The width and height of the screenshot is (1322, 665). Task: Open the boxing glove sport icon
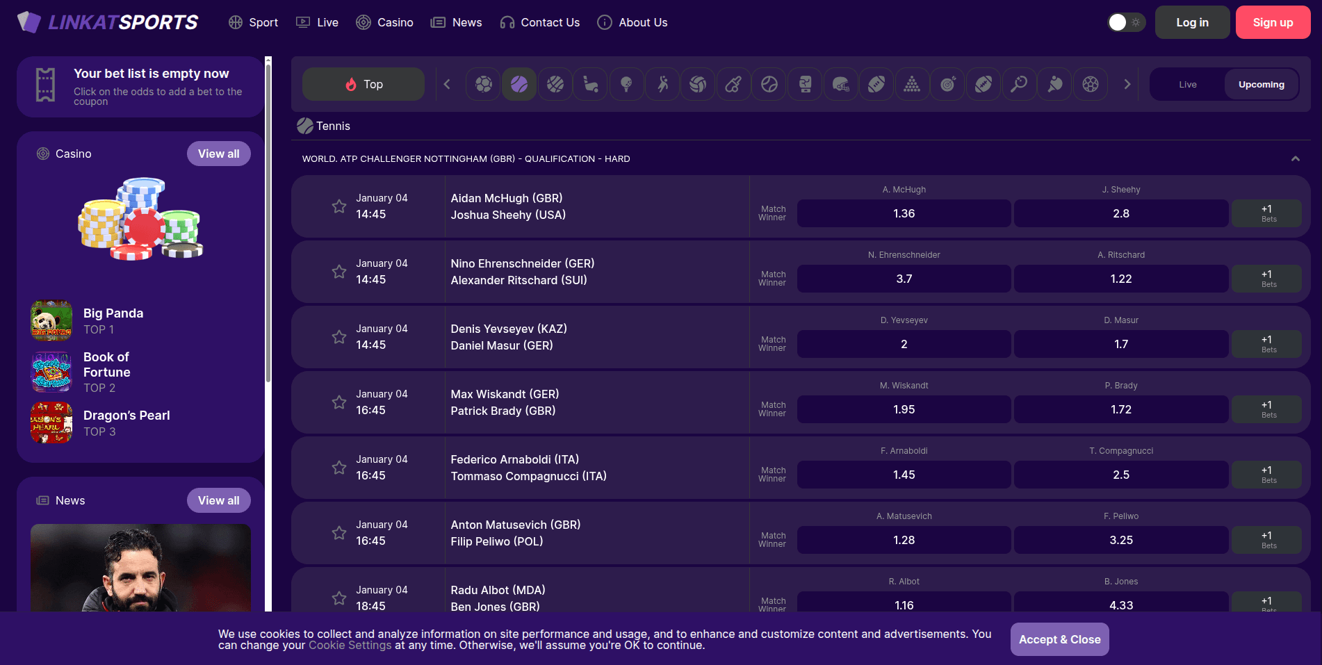[x=805, y=84]
